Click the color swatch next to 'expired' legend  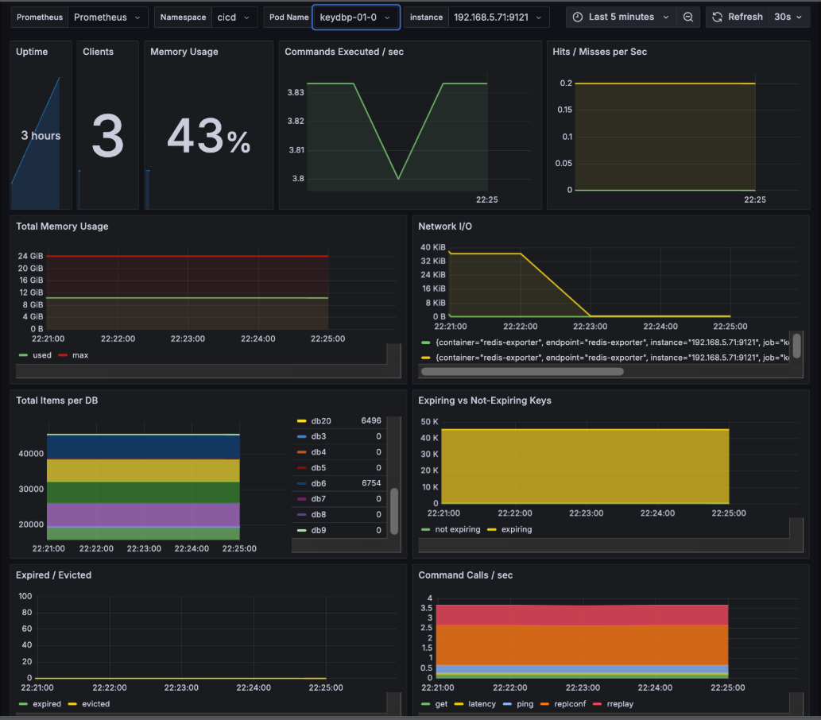[x=21, y=704]
